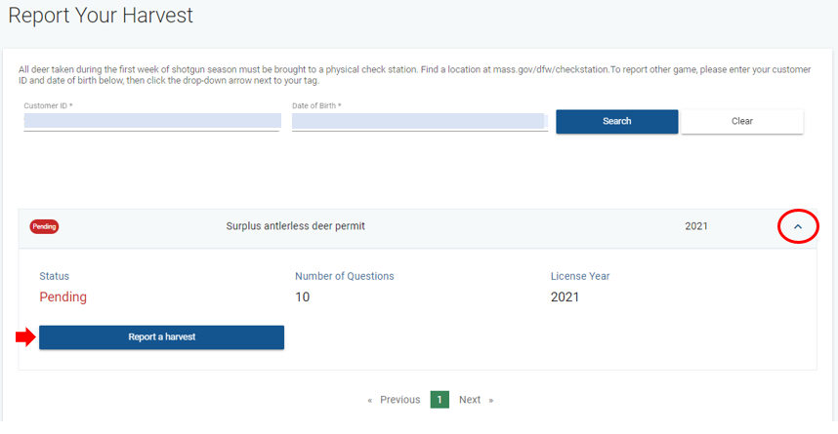838x434 pixels.
Task: Collapse the permit row with the chevron arrow
Action: pos(798,227)
